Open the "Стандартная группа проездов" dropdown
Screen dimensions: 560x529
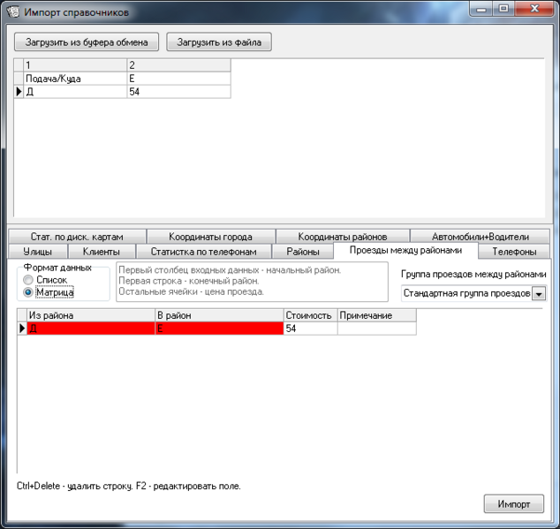(x=539, y=294)
